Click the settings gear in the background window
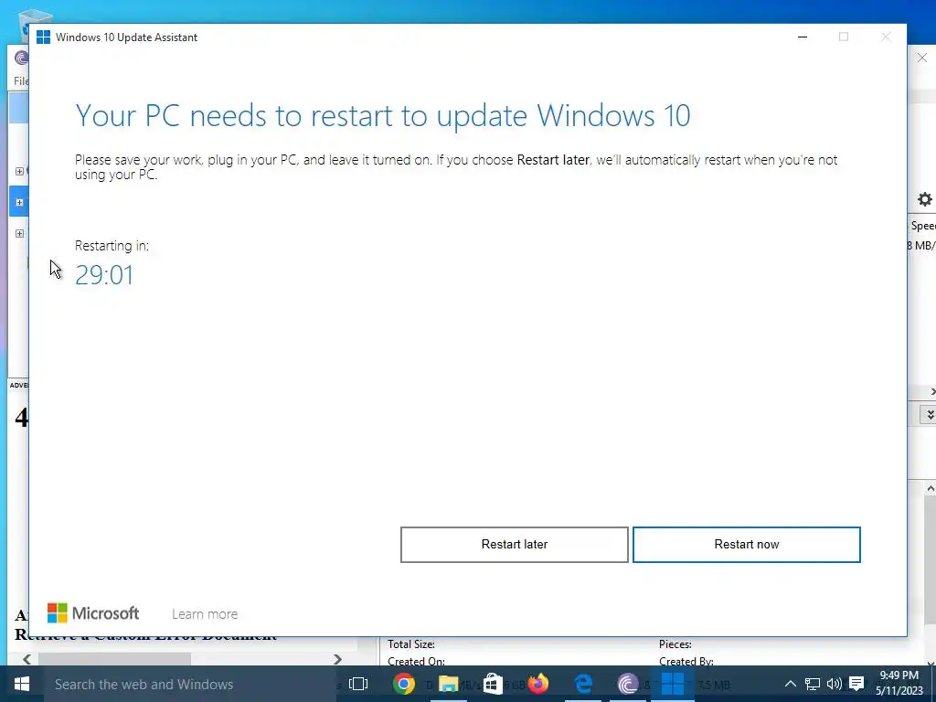The width and height of the screenshot is (936, 702). (x=925, y=199)
